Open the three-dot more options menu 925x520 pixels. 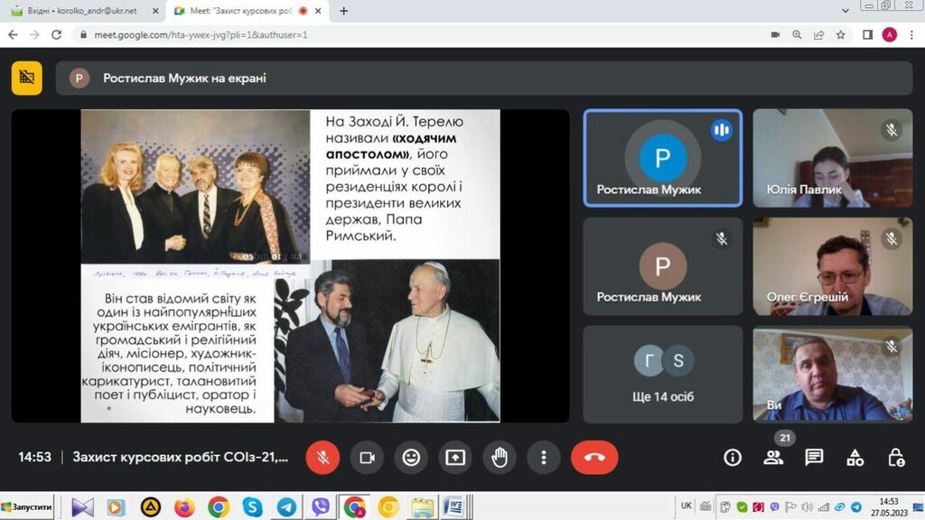point(544,458)
